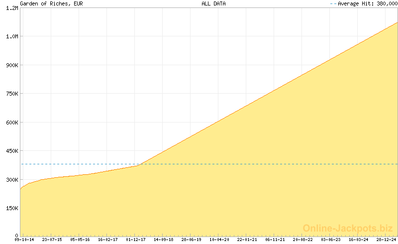Select the 14-09-18 date label
This screenshot has height=244, width=398.
tap(163, 240)
